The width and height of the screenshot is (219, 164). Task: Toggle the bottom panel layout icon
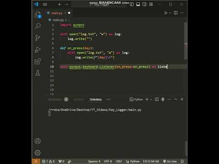click(138, 5)
